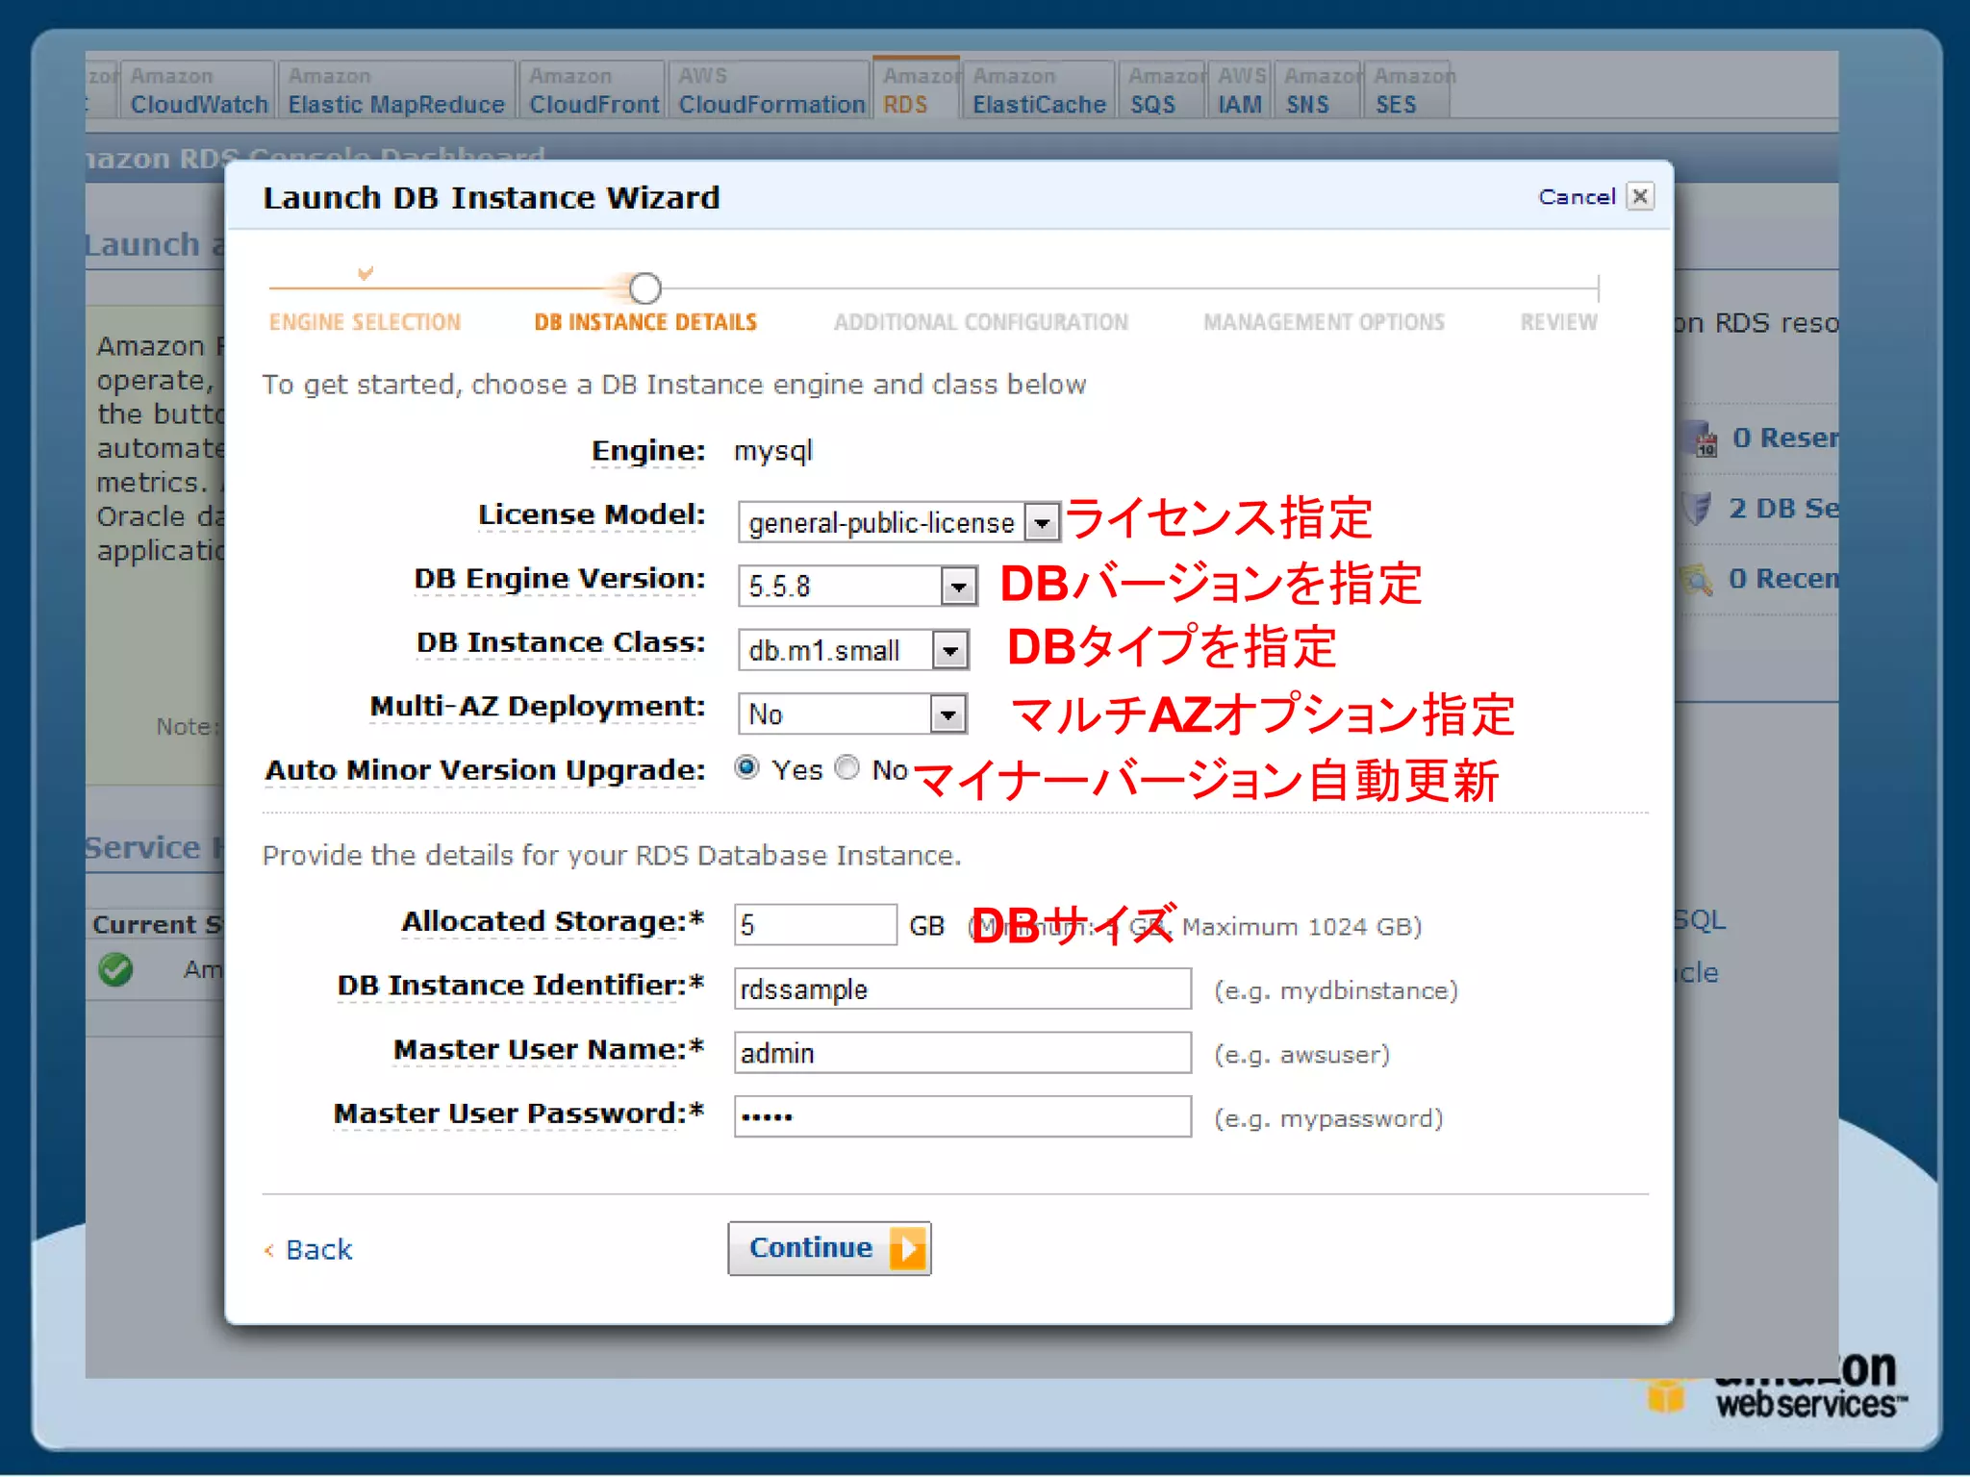This screenshot has height=1477, width=1970.
Task: Focus the Master User Name field
Action: (x=963, y=1053)
